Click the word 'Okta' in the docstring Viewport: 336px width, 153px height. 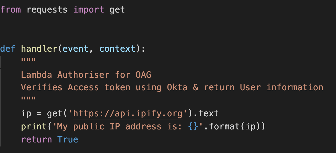[177, 87]
